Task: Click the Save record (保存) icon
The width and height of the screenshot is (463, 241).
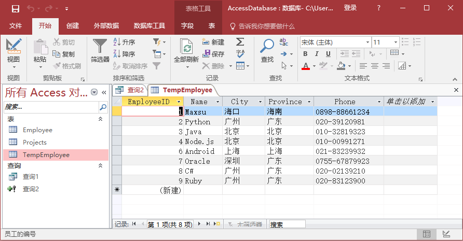Action: click(213, 54)
